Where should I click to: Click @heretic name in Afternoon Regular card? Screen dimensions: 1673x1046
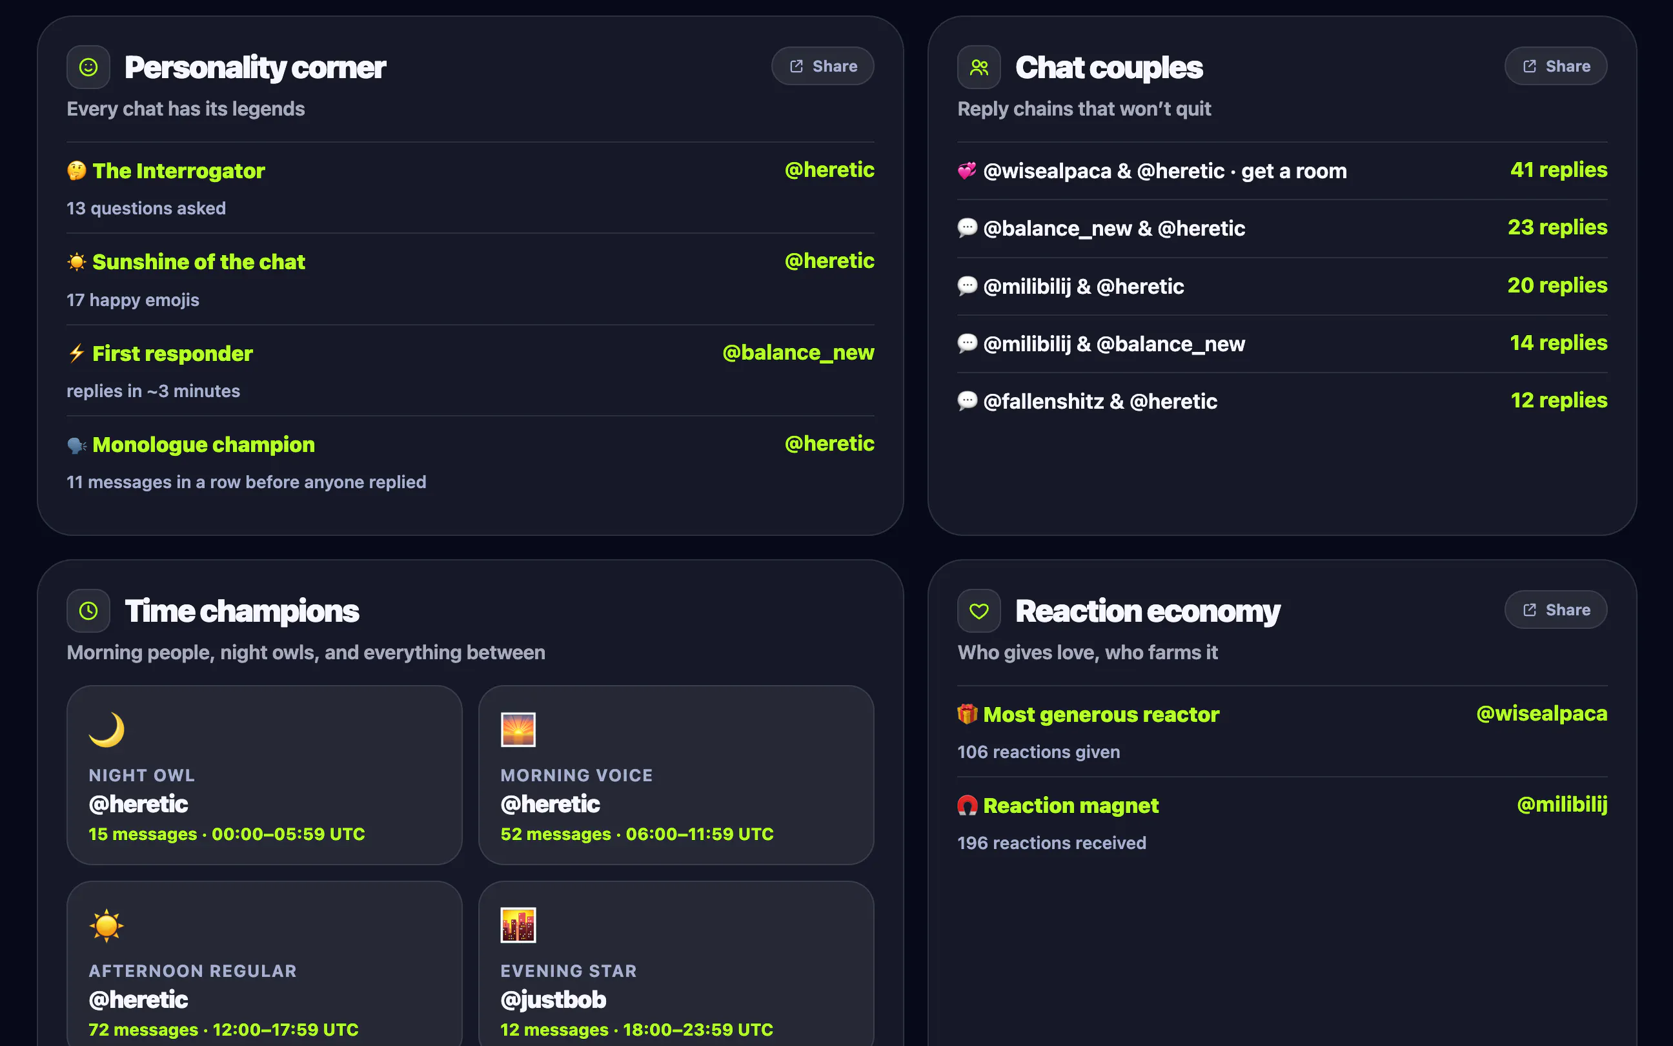pyautogui.click(x=138, y=1000)
